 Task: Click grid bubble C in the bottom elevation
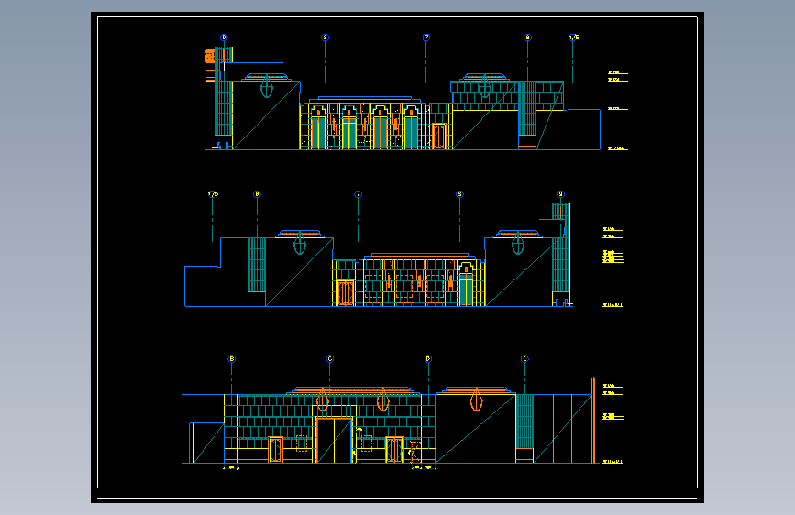click(329, 359)
